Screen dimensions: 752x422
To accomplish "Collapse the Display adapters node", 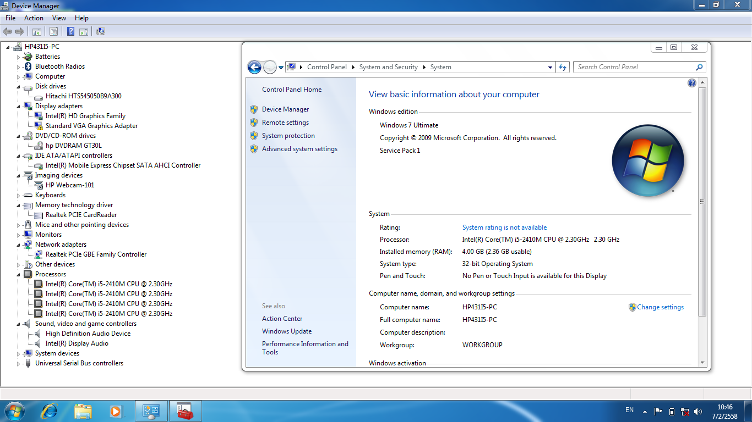I will 18,107.
